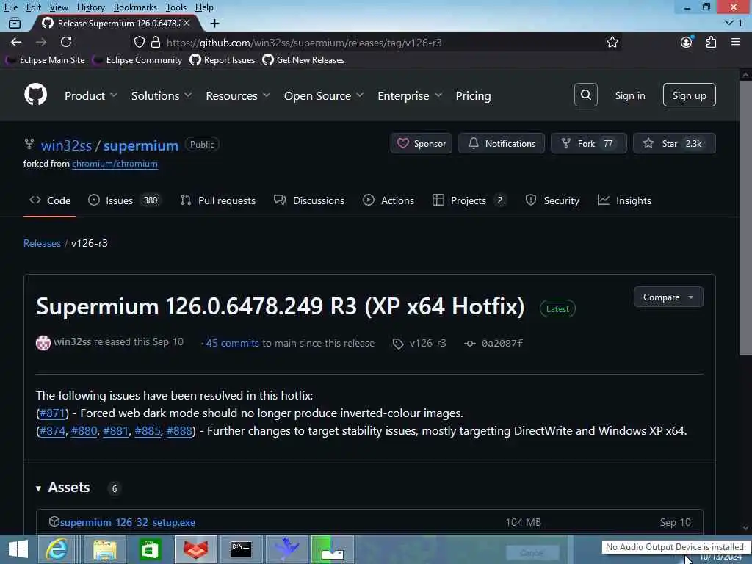Fork the repository with the Fork button
The height and width of the screenshot is (564, 752).
[588, 143]
